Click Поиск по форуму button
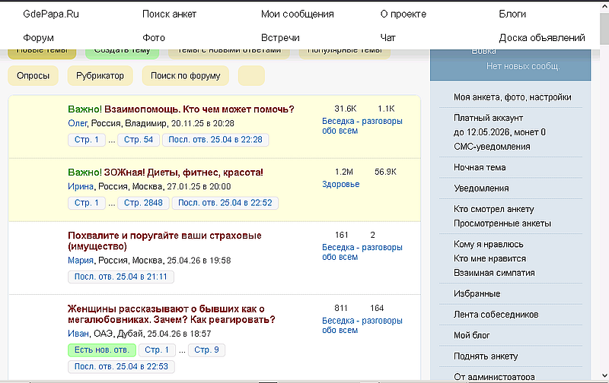This screenshot has height=383, width=609. [185, 75]
